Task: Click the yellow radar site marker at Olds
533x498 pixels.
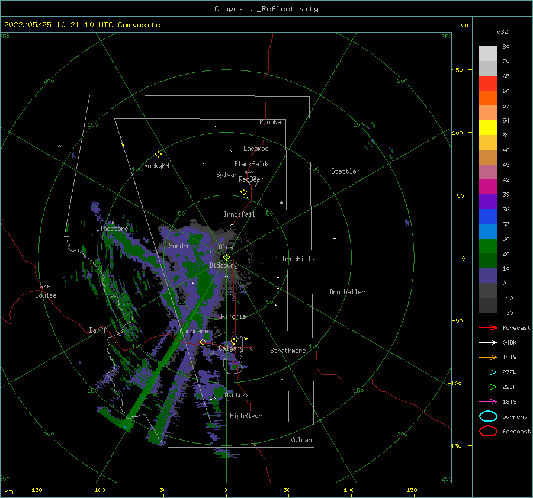Action: [x=226, y=258]
